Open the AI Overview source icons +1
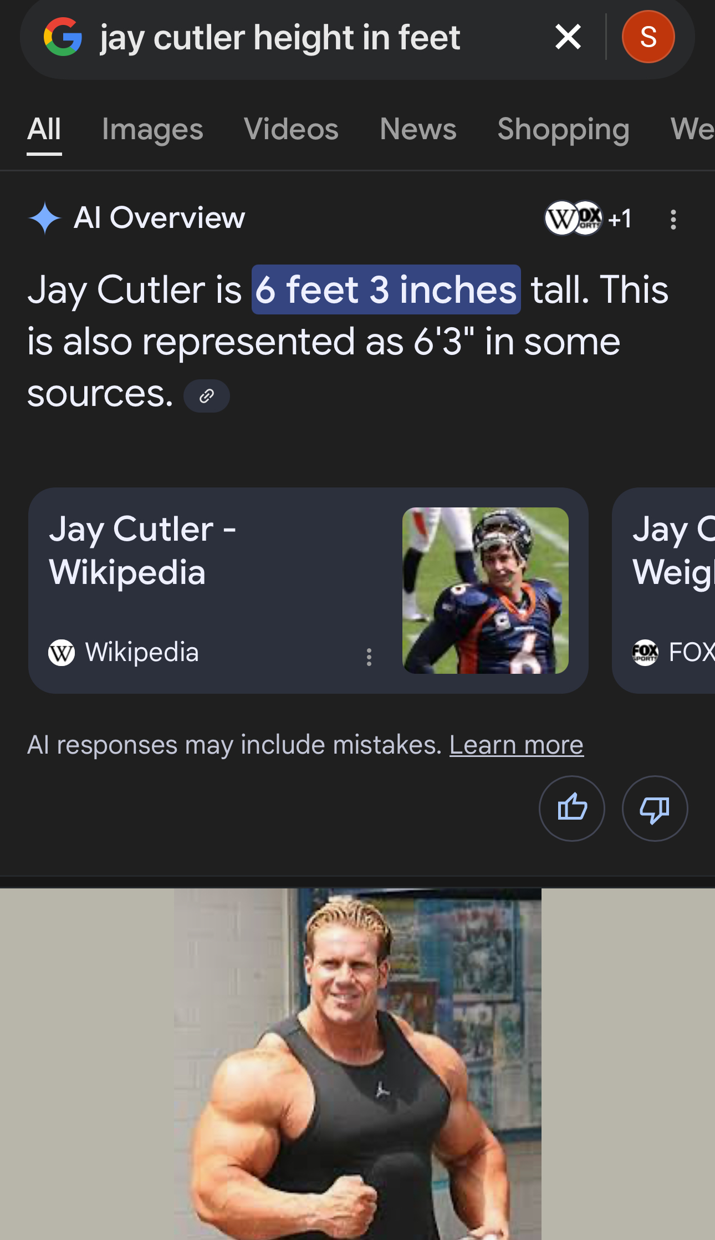This screenshot has height=1240, width=715. (x=589, y=218)
